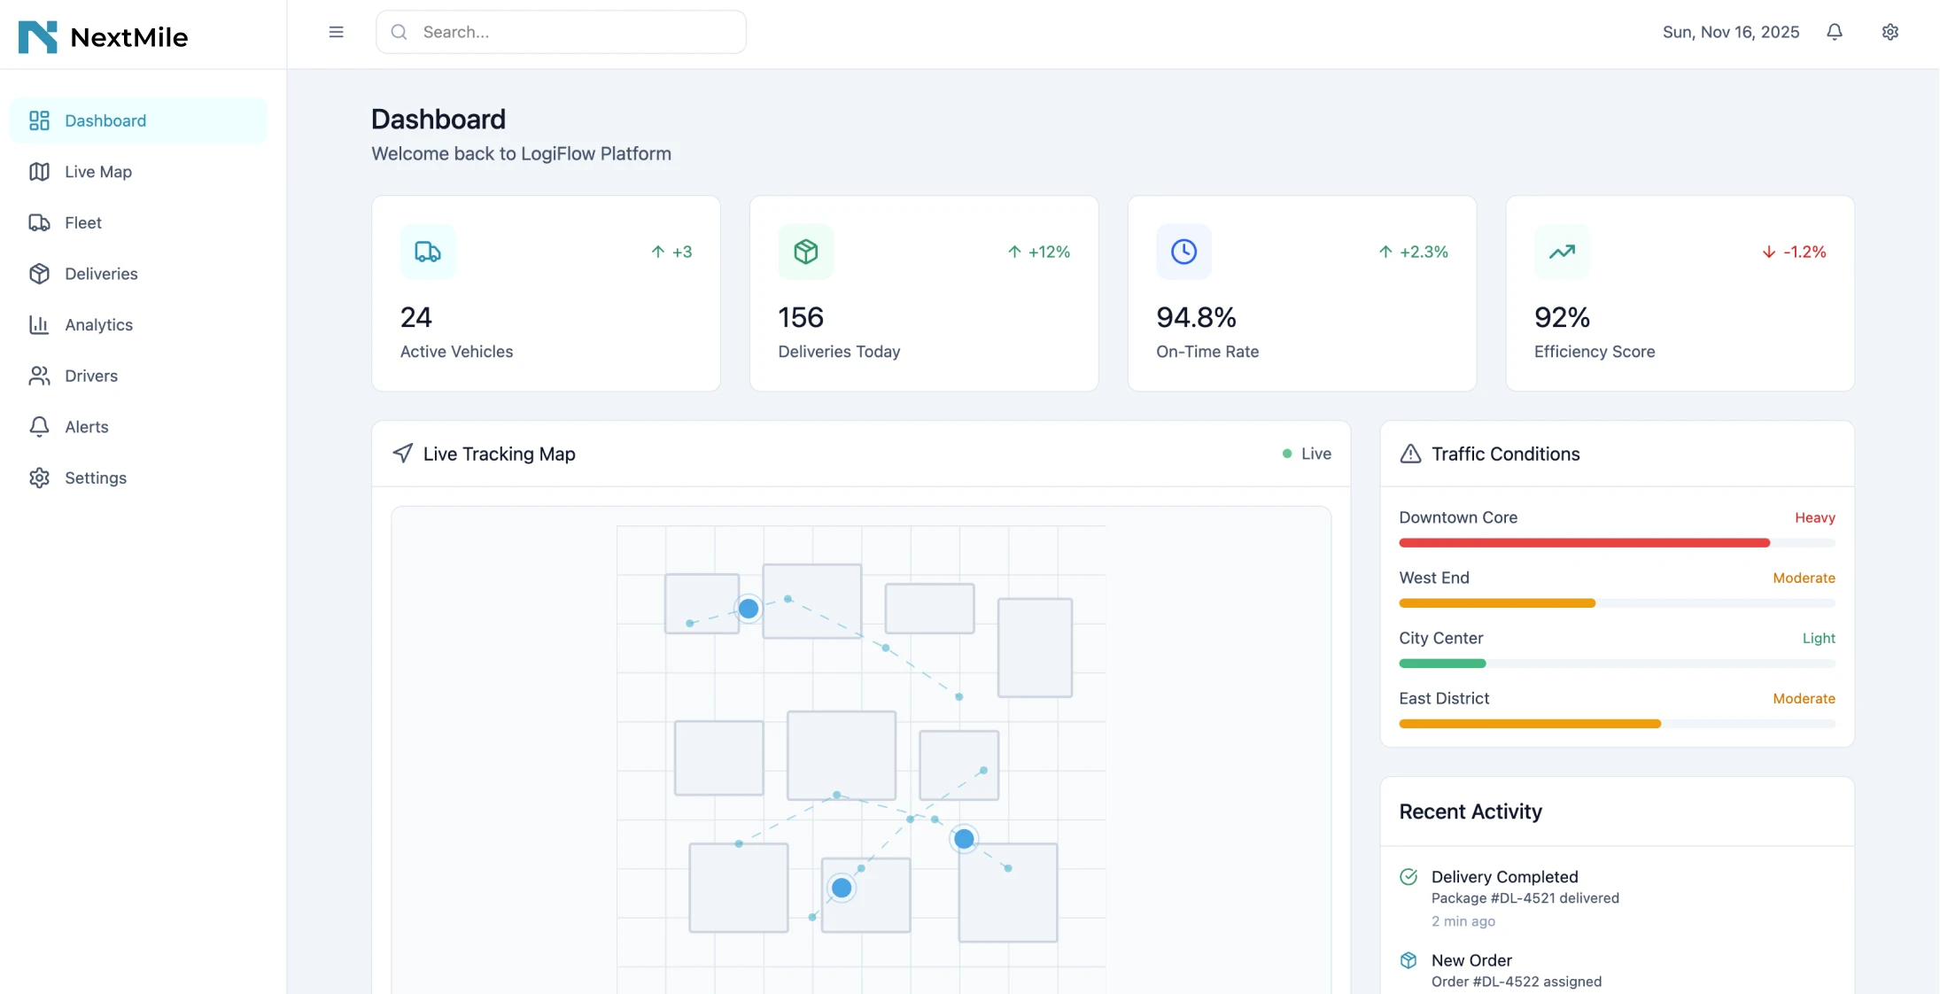Open the Drivers section
Image resolution: width=1940 pixels, height=994 pixels.
[x=90, y=376]
